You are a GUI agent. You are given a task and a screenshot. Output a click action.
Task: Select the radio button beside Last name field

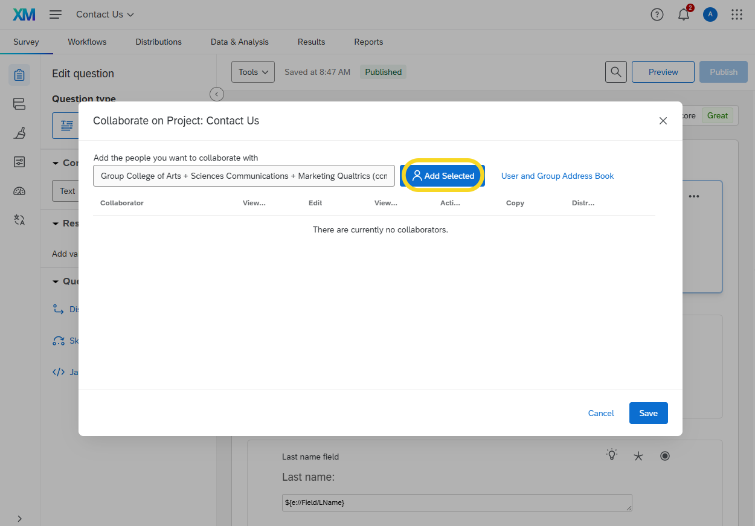665,456
